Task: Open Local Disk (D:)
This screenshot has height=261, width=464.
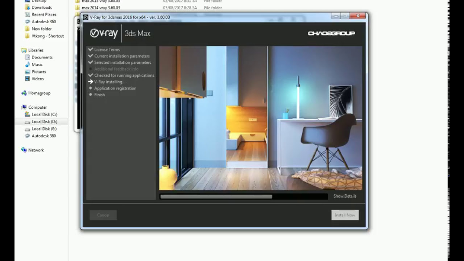Action: (44, 122)
